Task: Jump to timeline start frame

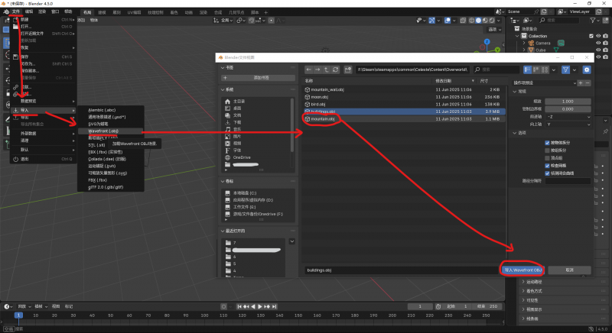Action: point(239,306)
